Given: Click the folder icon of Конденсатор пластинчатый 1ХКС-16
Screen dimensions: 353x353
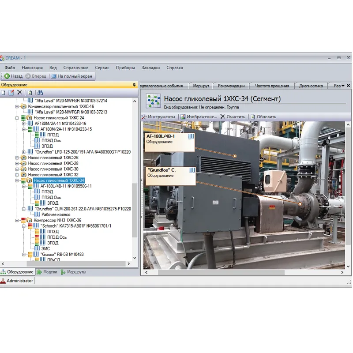Looking at the screenshot, I should click(24, 106).
